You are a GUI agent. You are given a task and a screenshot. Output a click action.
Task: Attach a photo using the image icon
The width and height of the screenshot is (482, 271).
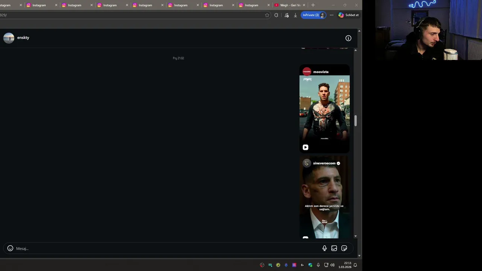(334, 248)
